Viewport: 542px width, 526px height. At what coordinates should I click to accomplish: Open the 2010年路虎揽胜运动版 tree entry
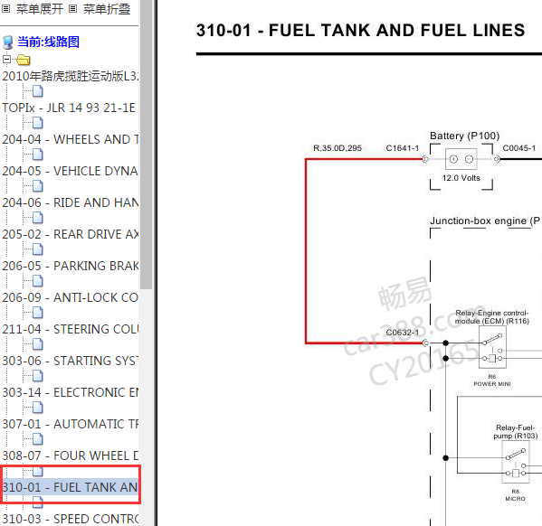click(x=71, y=76)
